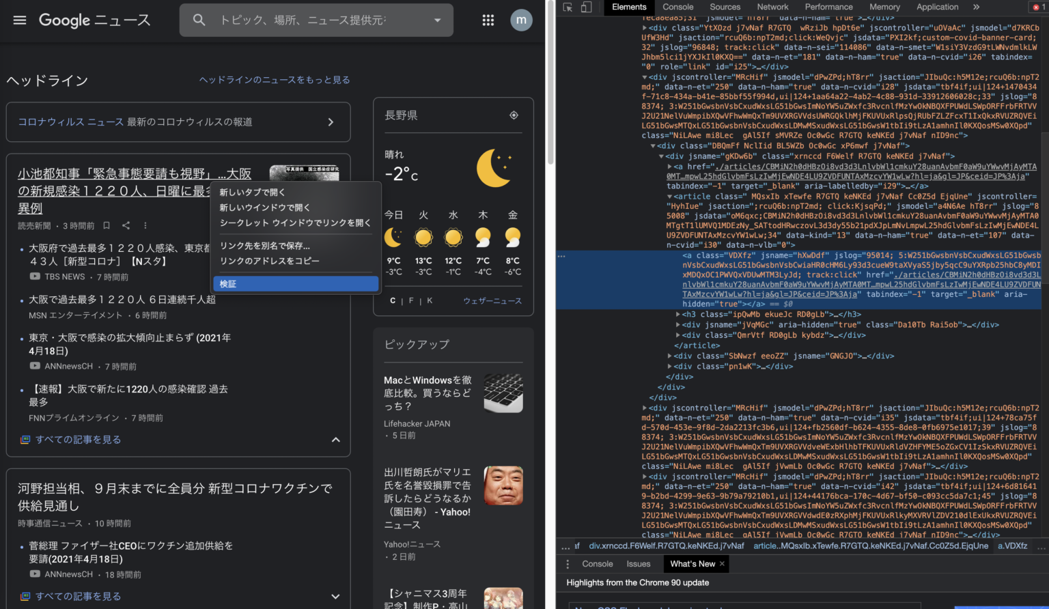Open the drawer's vertical three-dot menu
The height and width of the screenshot is (609, 1049).
[568, 563]
